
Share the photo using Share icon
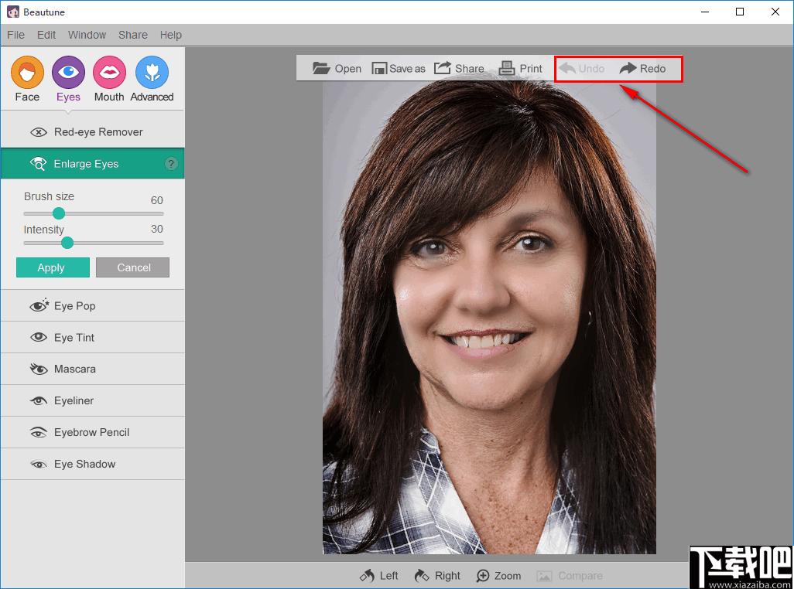[443, 68]
